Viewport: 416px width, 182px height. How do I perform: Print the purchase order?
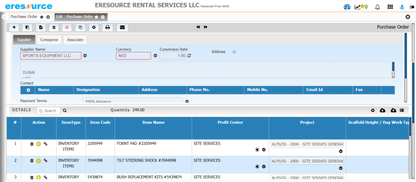108,27
